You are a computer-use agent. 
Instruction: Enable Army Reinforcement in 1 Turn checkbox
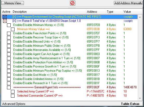click(9, 58)
